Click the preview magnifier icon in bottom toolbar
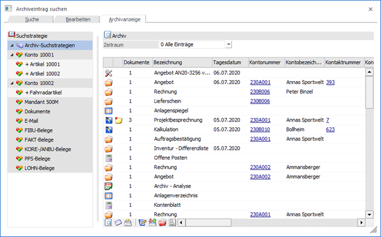Image resolution: width=381 pixels, height=237 pixels. 108,223
